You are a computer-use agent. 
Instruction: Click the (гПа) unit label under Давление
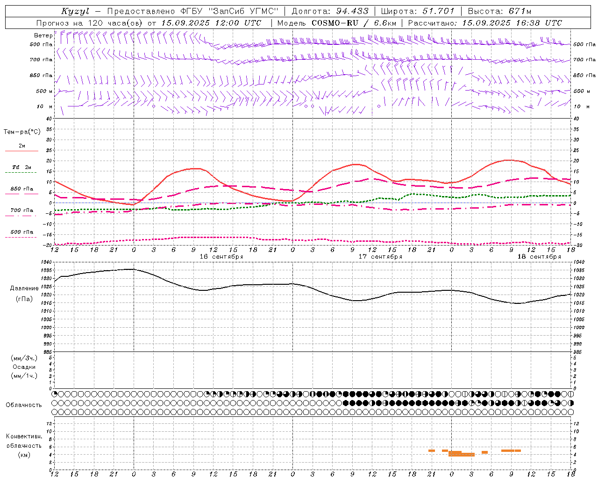(24, 299)
